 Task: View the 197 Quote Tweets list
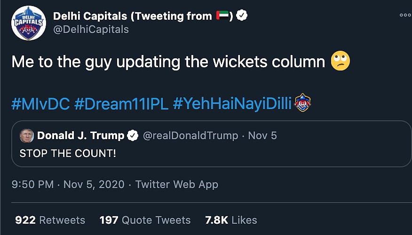pos(145,220)
